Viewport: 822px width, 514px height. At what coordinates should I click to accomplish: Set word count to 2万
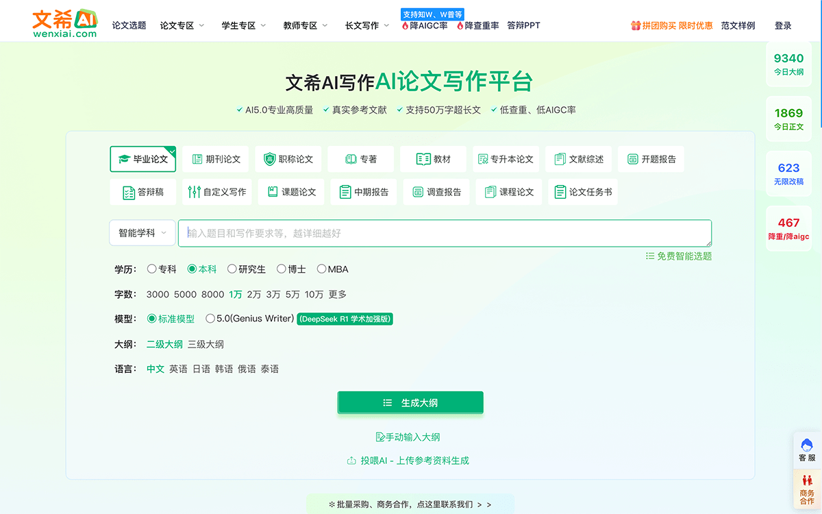click(254, 294)
